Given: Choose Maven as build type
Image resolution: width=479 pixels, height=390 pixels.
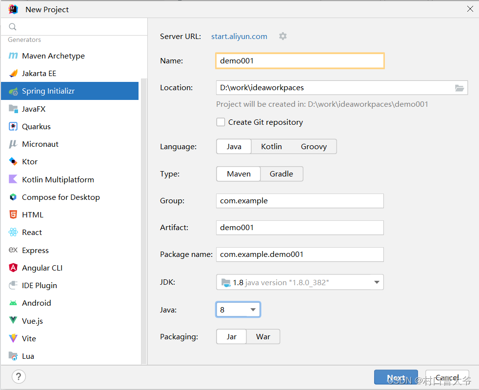Looking at the screenshot, I should 239,174.
